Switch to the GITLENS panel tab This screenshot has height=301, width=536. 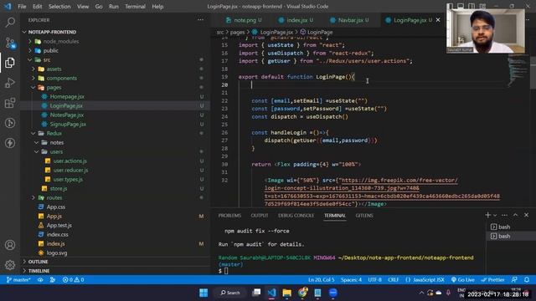pos(364,216)
